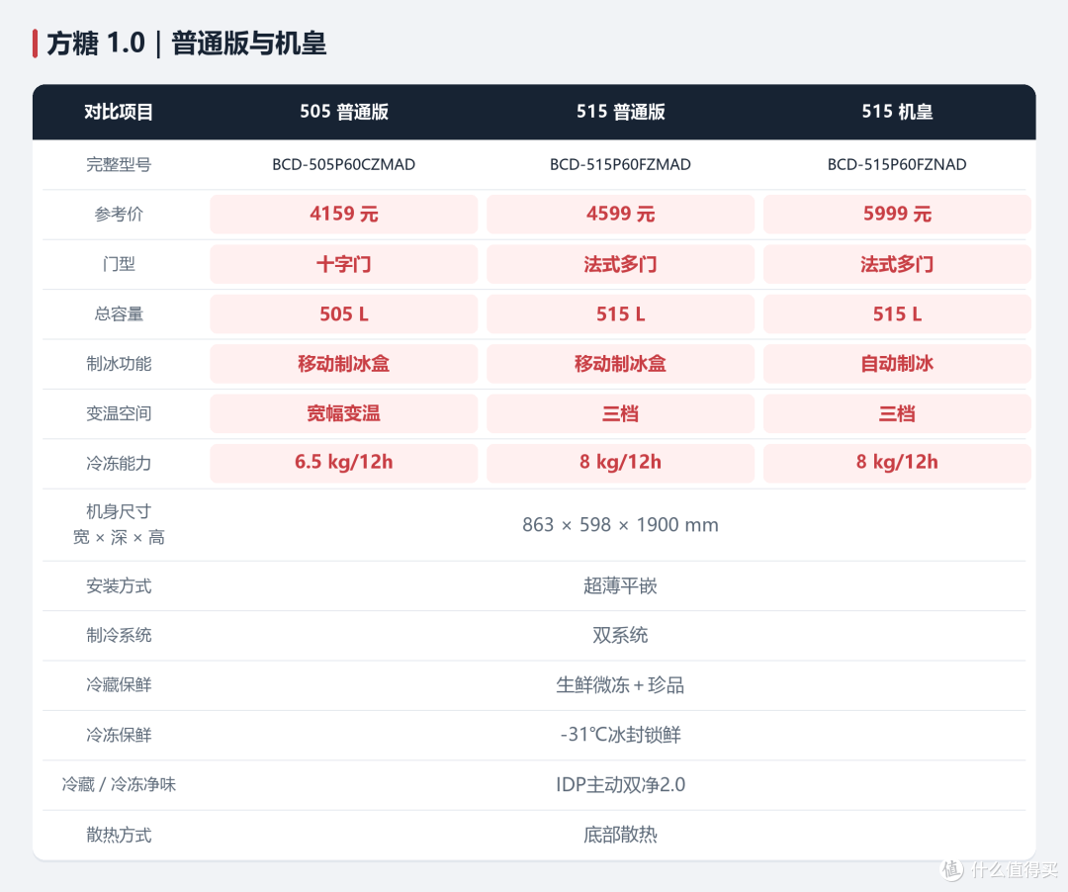Viewport: 1068px width, 892px height.
Task: Click the '制冷系统' row label
Action: pyautogui.click(x=119, y=635)
